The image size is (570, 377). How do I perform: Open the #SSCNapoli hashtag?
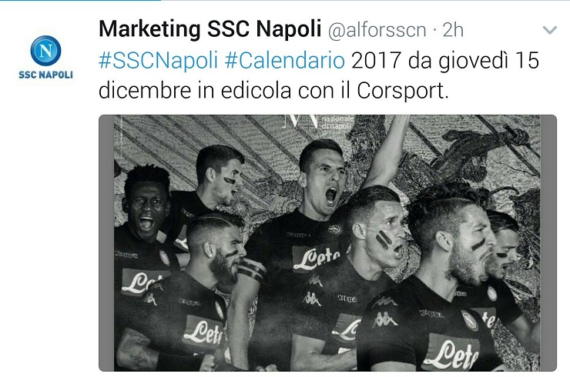(x=158, y=60)
